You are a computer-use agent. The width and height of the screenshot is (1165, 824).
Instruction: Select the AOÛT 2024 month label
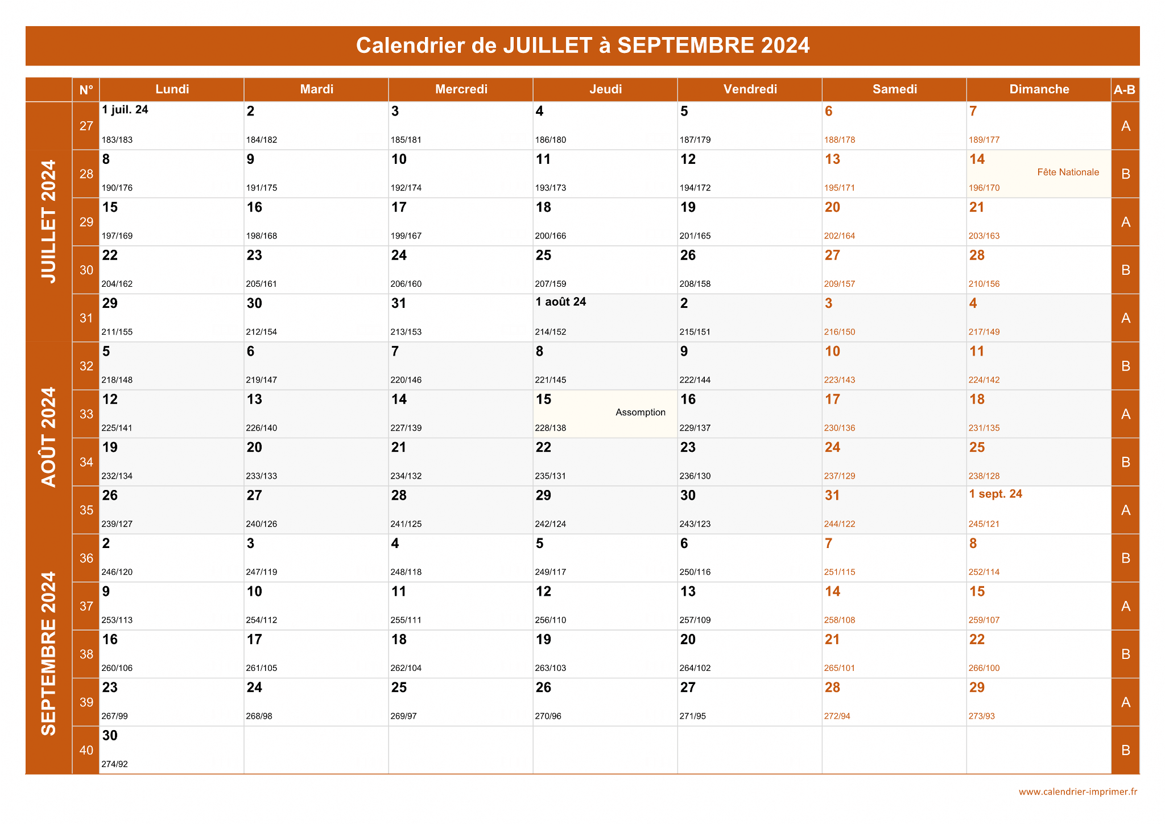49,437
